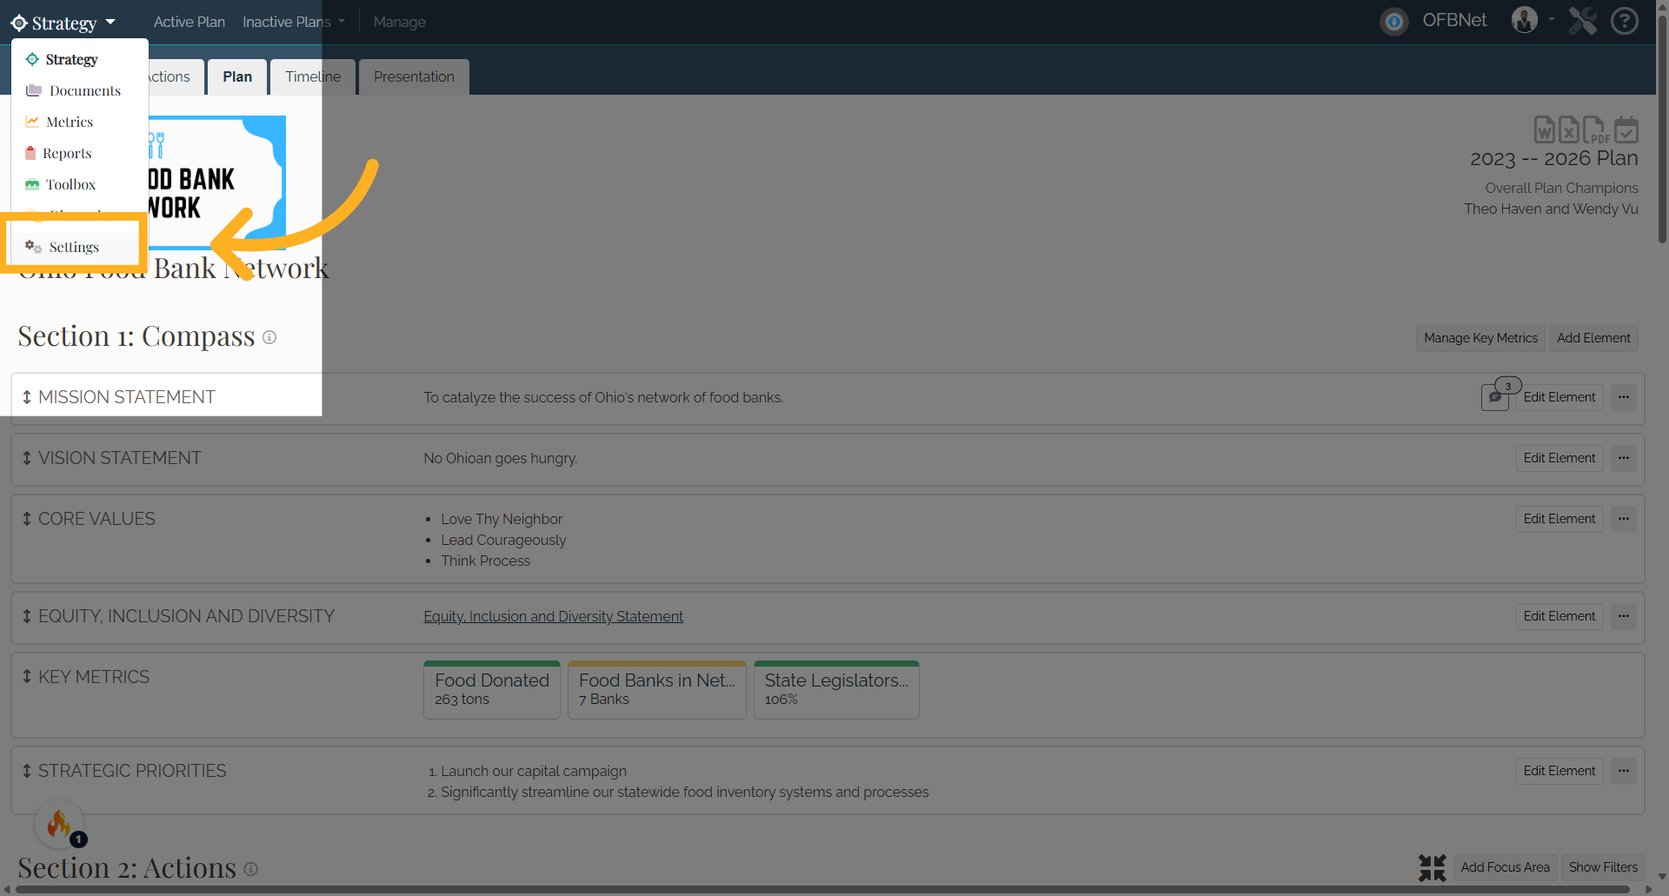1669x896 pixels.
Task: Download the plan as a PDF
Action: tap(1596, 129)
